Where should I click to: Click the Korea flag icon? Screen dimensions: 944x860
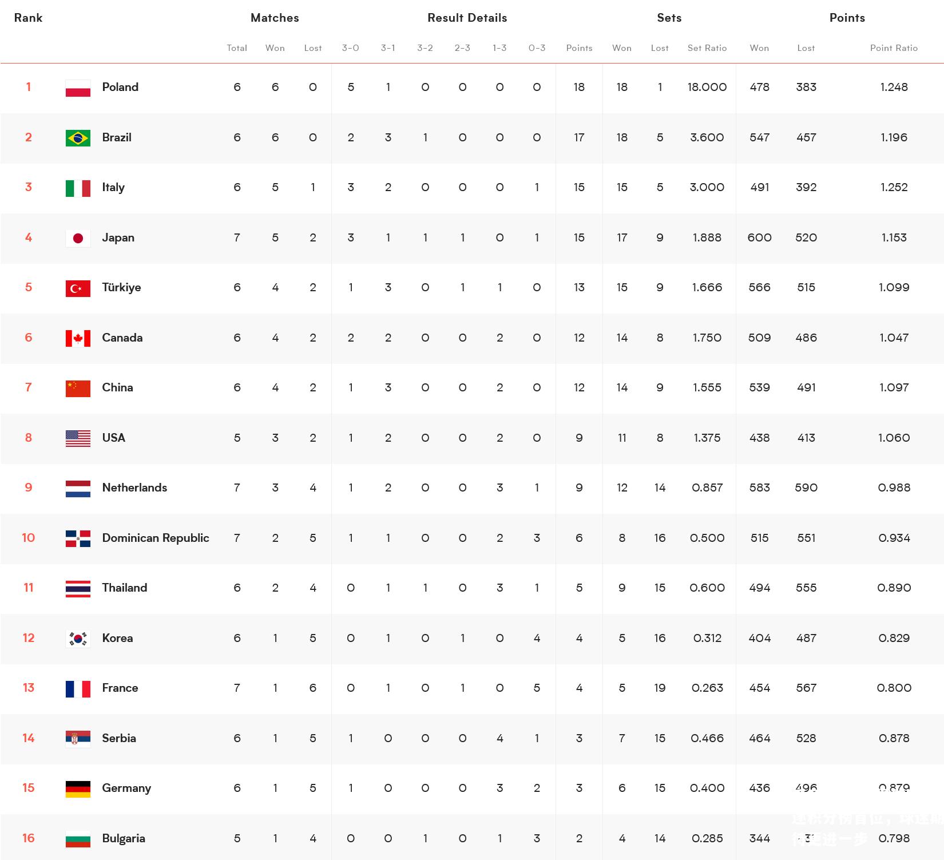[78, 639]
